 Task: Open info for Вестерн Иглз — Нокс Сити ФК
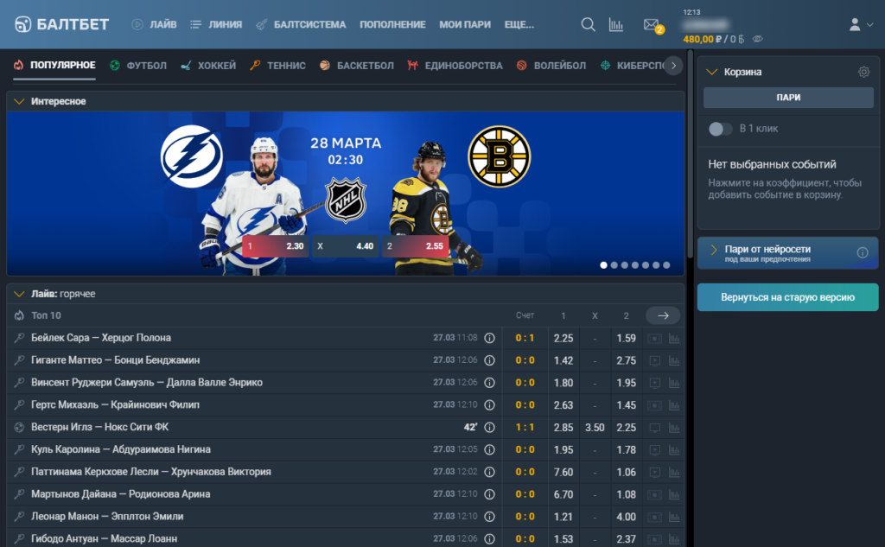coord(490,428)
